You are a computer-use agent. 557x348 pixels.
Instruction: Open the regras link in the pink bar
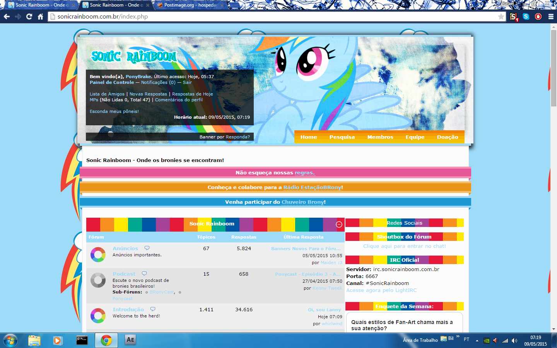pyautogui.click(x=305, y=173)
